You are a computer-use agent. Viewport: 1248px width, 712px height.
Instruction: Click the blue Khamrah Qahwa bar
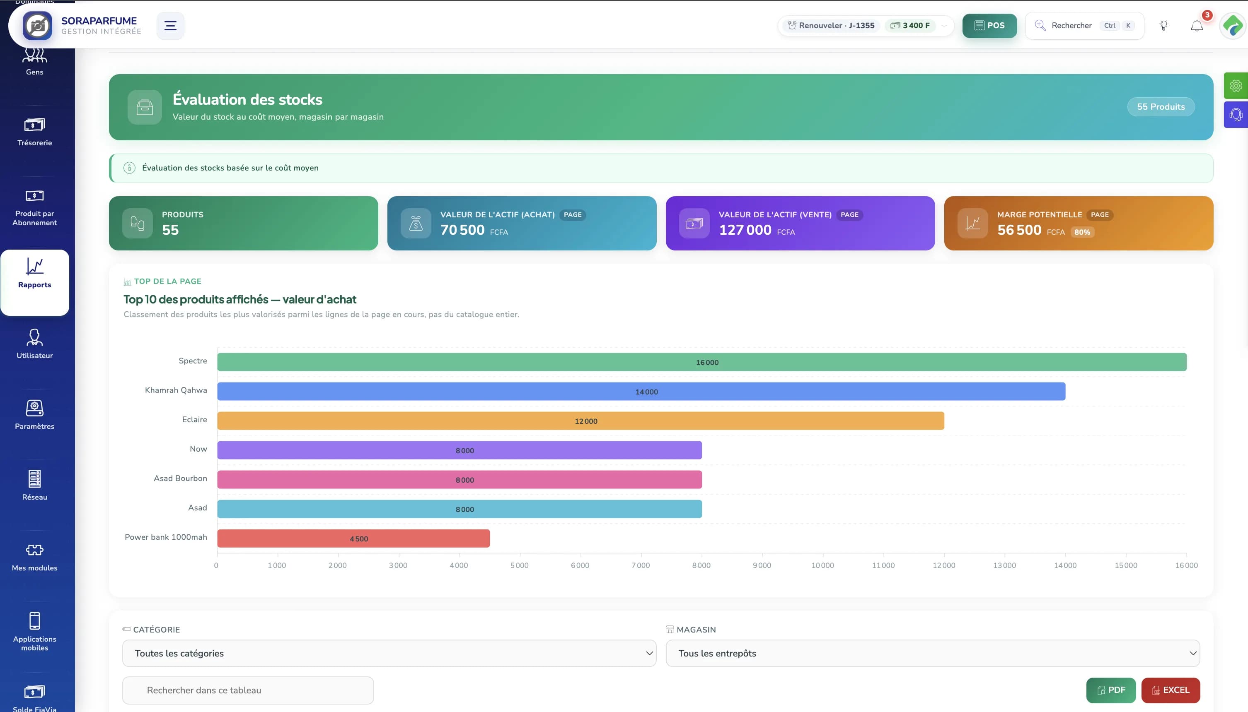tap(641, 391)
